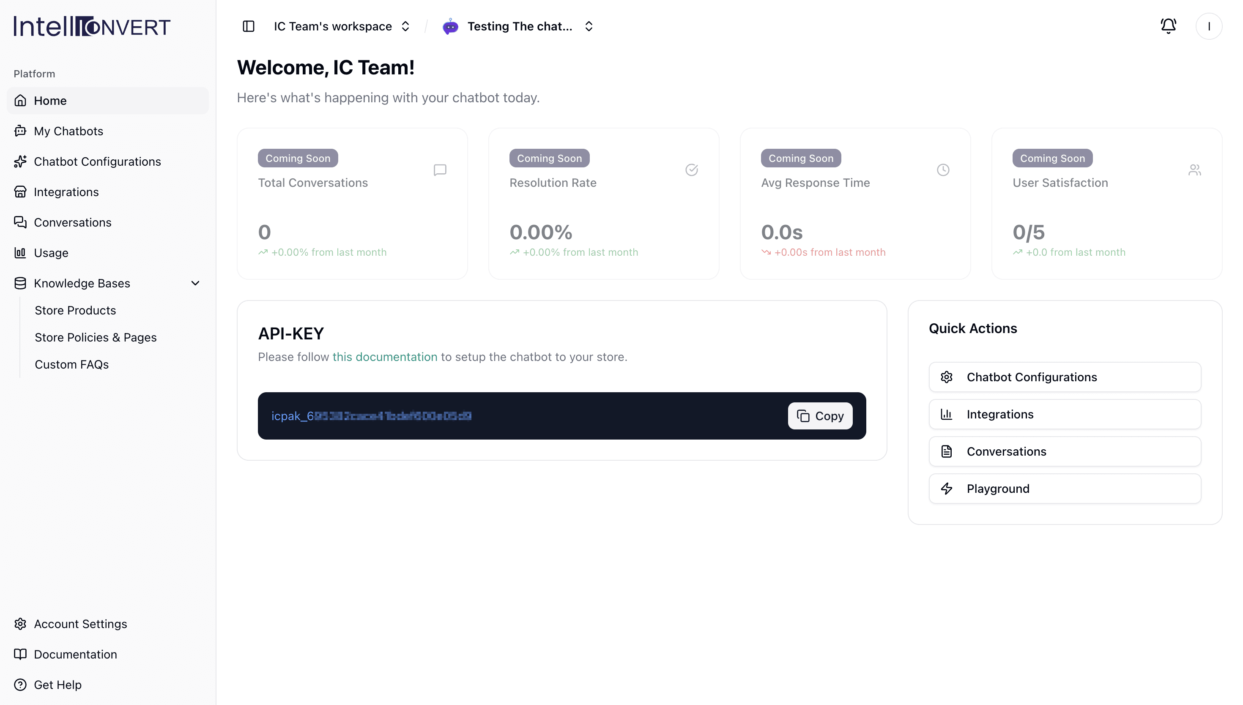Click the '0/5' satisfaction score
1243x705 pixels.
click(x=1029, y=232)
